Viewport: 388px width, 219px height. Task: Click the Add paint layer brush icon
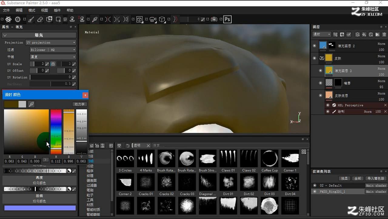click(x=349, y=35)
